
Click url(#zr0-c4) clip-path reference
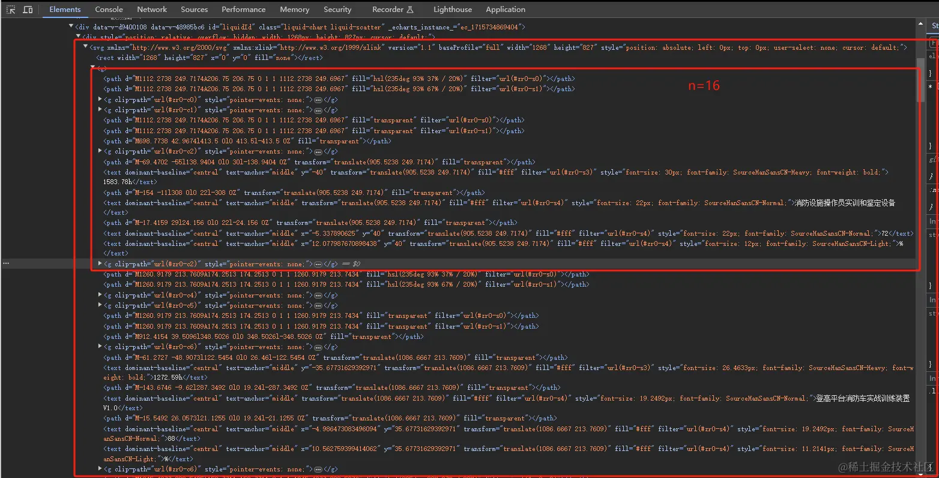(x=175, y=295)
